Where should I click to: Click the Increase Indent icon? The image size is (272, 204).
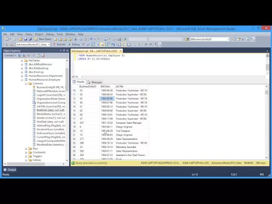point(150,45)
